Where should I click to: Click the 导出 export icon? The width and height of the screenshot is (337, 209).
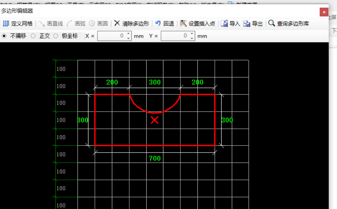click(247, 23)
